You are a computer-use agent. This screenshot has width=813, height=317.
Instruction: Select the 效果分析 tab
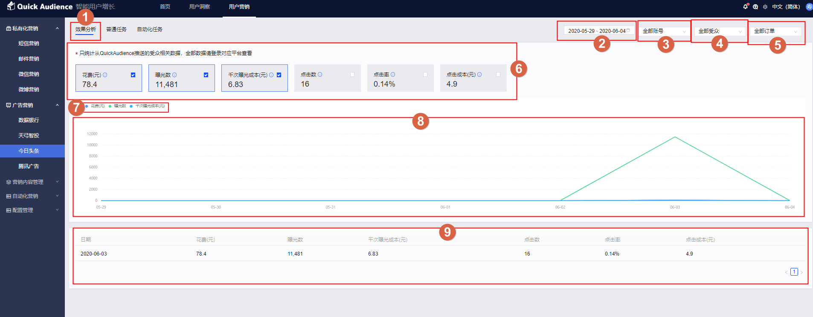pyautogui.click(x=86, y=29)
